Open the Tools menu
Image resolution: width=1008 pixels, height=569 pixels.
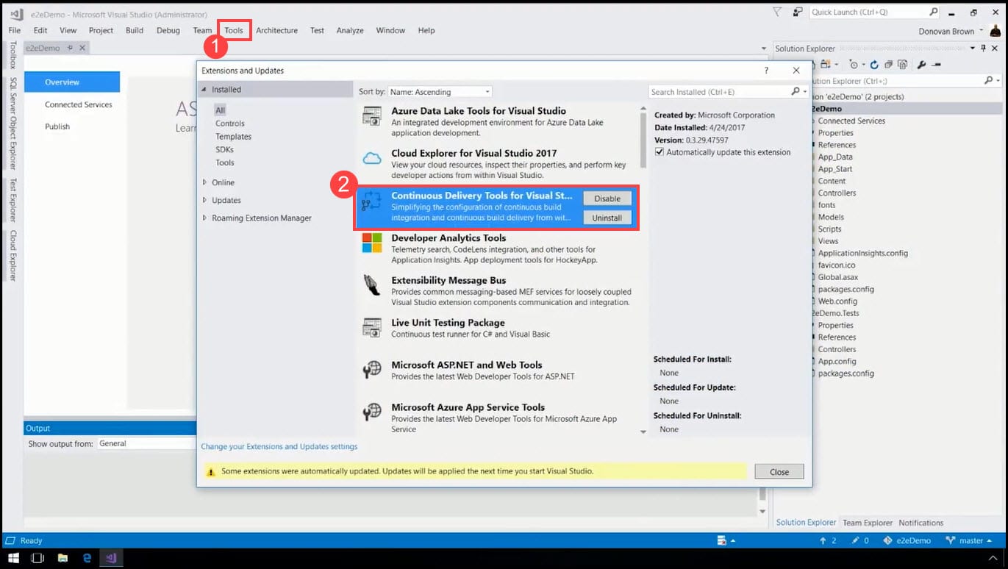coord(234,30)
